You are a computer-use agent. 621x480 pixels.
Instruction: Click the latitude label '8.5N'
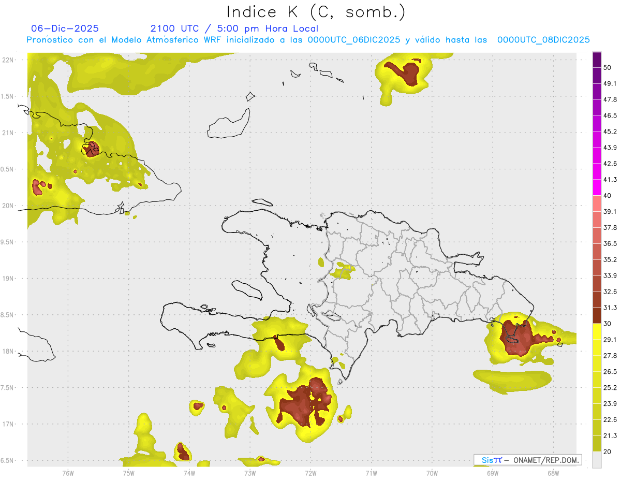7,315
